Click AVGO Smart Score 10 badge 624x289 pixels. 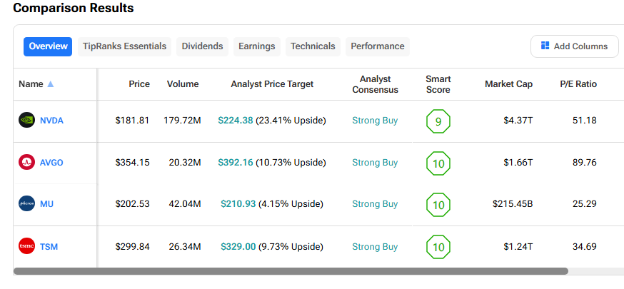point(438,163)
